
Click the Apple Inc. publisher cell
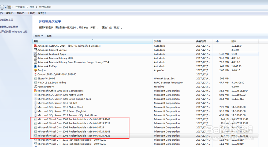(160, 70)
